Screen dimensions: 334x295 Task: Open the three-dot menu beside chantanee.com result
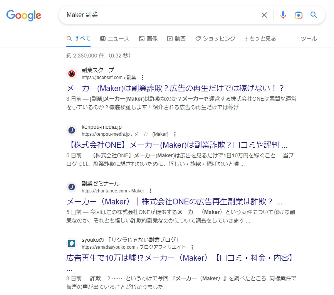pos(151,191)
